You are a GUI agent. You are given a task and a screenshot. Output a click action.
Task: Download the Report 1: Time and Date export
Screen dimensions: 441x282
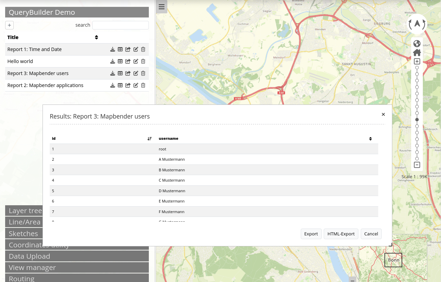(x=112, y=49)
